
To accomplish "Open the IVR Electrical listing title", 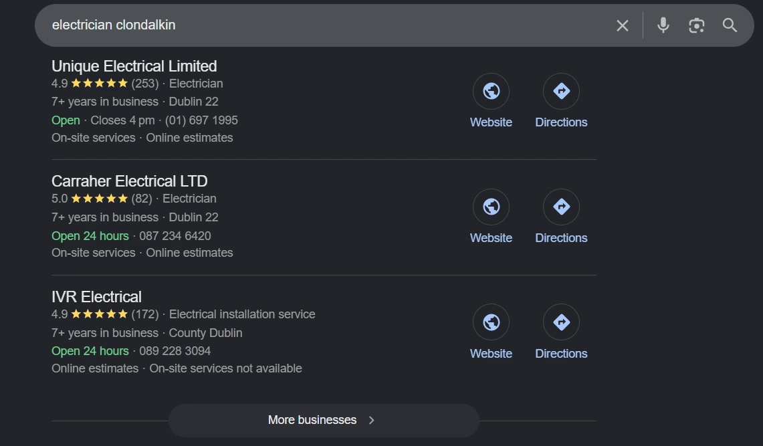I will pos(96,297).
